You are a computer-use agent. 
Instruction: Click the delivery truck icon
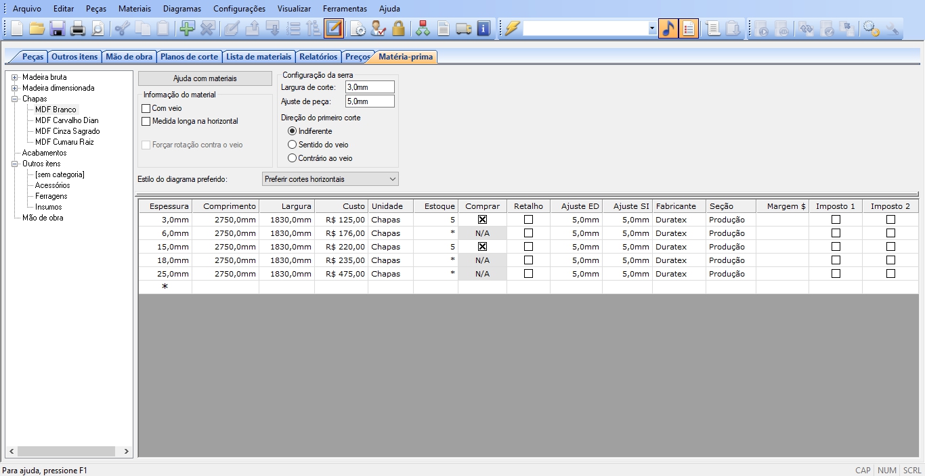[x=463, y=28]
